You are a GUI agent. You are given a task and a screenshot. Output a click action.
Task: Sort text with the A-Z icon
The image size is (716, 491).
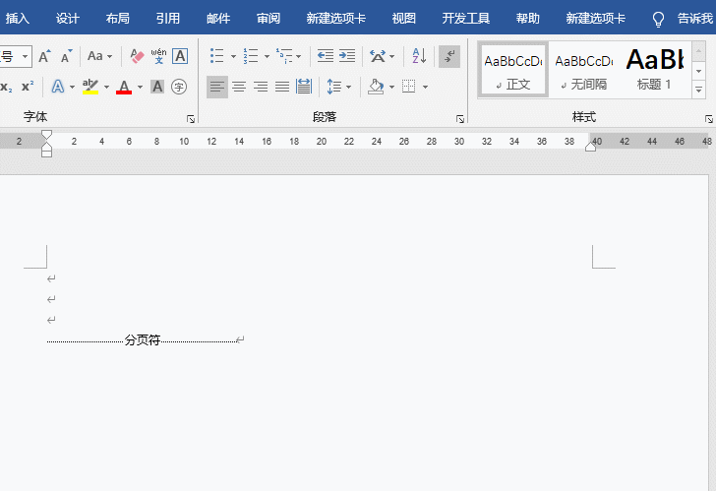click(x=419, y=56)
